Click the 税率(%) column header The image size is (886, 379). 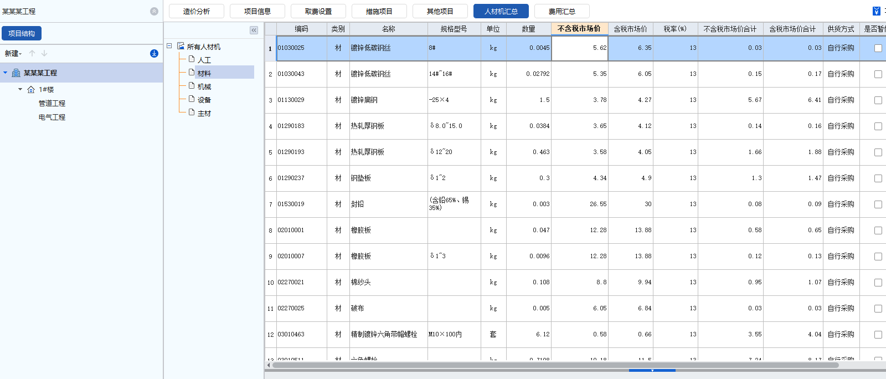coord(675,29)
